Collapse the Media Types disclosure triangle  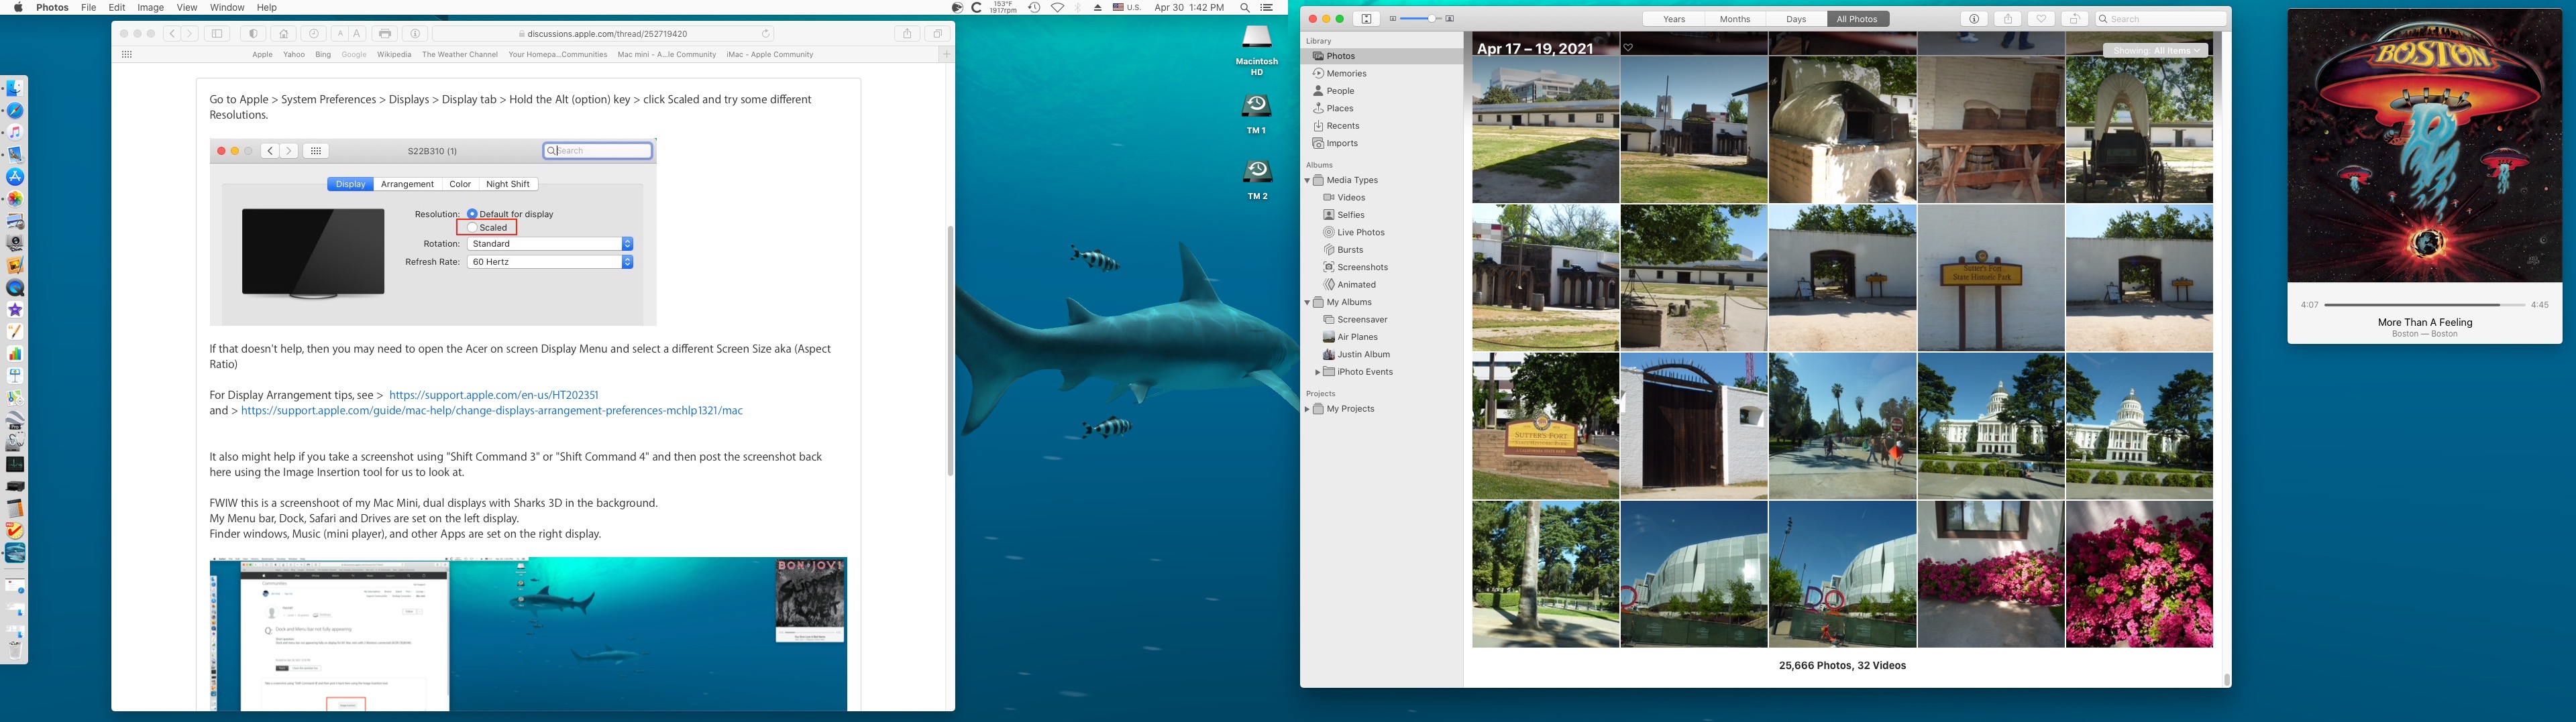click(x=1307, y=181)
